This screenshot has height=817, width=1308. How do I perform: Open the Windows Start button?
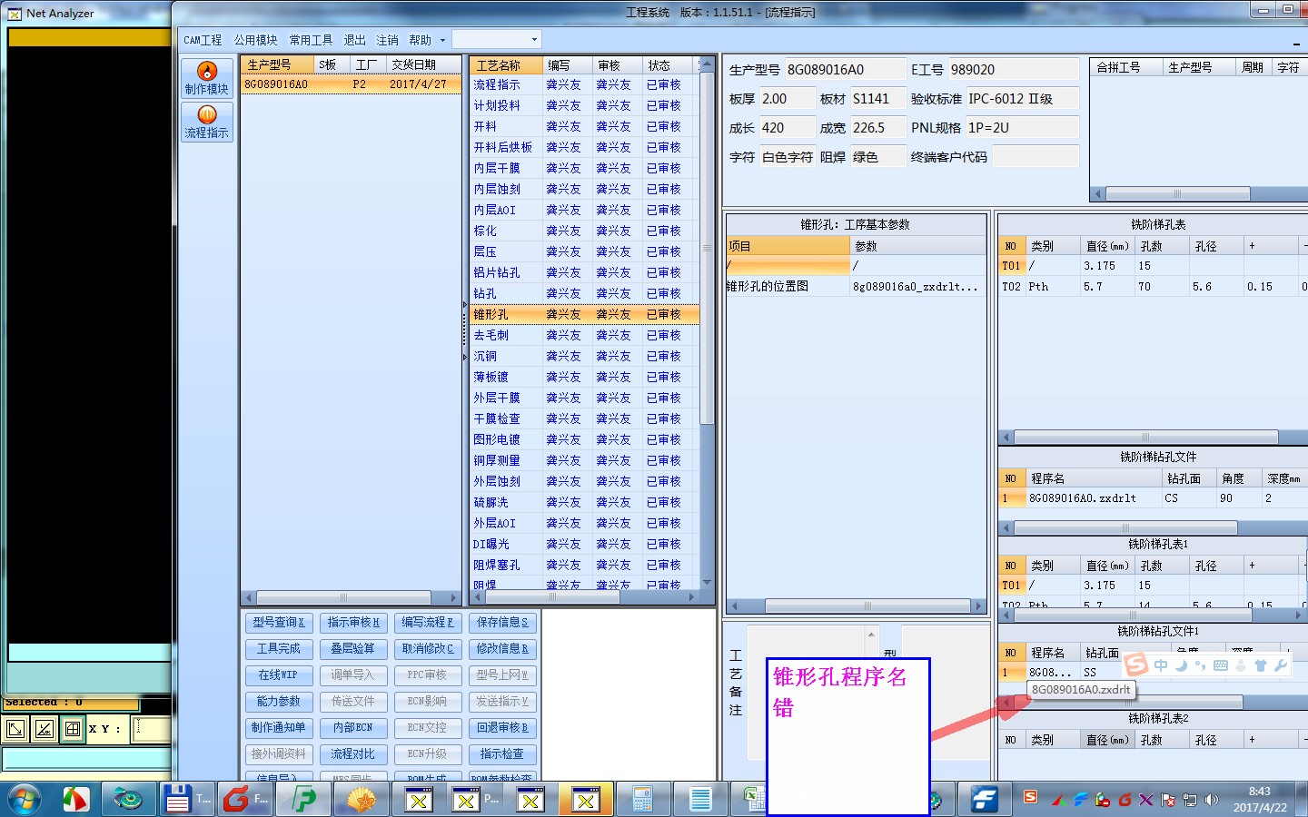point(24,800)
